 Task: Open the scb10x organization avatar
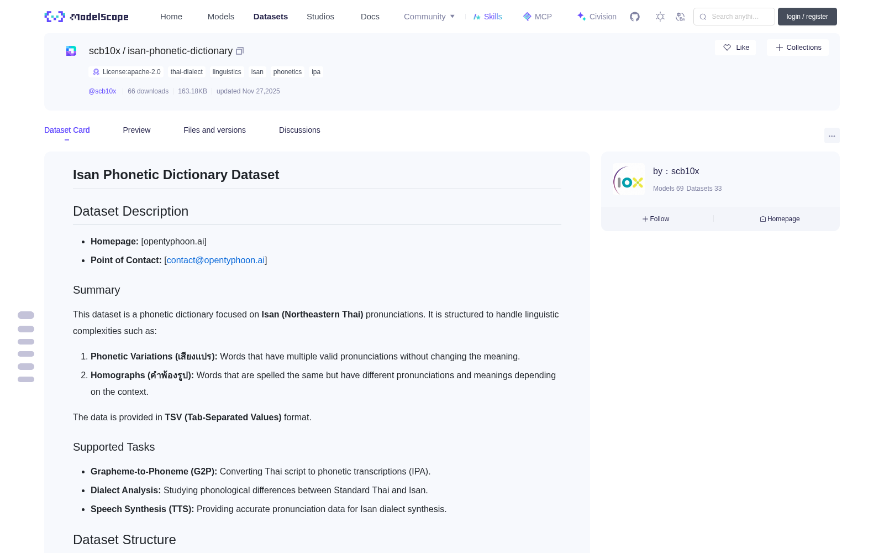click(x=629, y=179)
